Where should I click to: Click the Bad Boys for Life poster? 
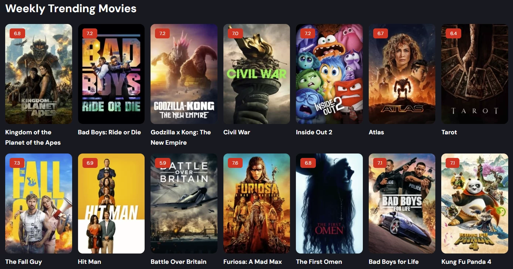coord(402,203)
